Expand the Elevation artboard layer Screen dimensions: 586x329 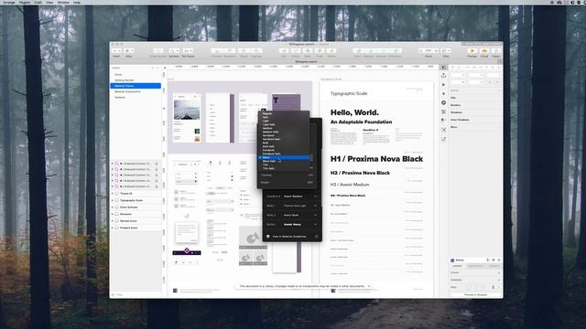(x=113, y=214)
